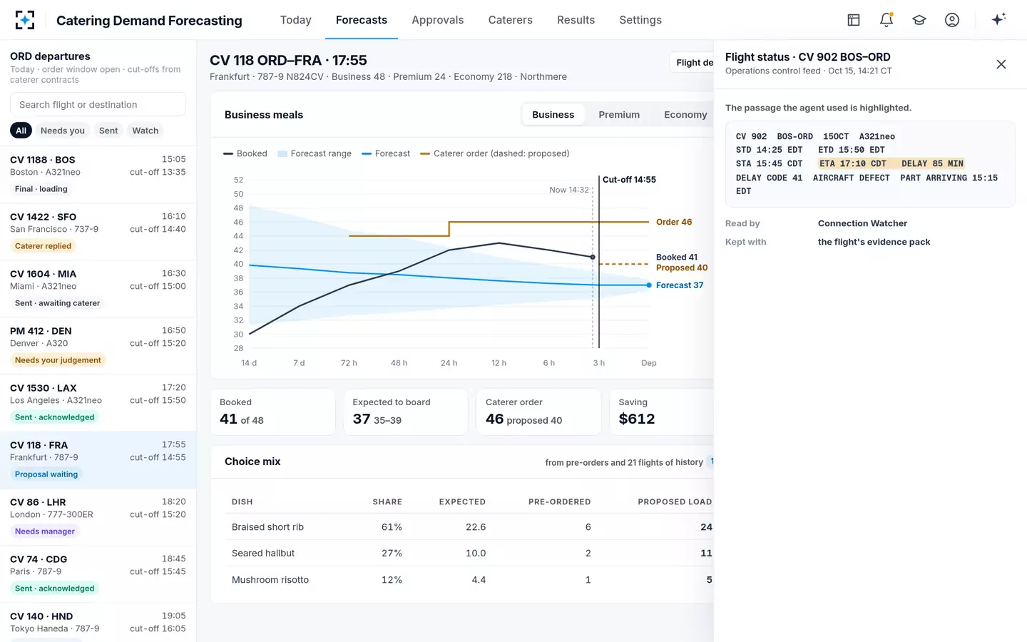
Task: Click the Saving $612 card
Action: click(x=662, y=412)
